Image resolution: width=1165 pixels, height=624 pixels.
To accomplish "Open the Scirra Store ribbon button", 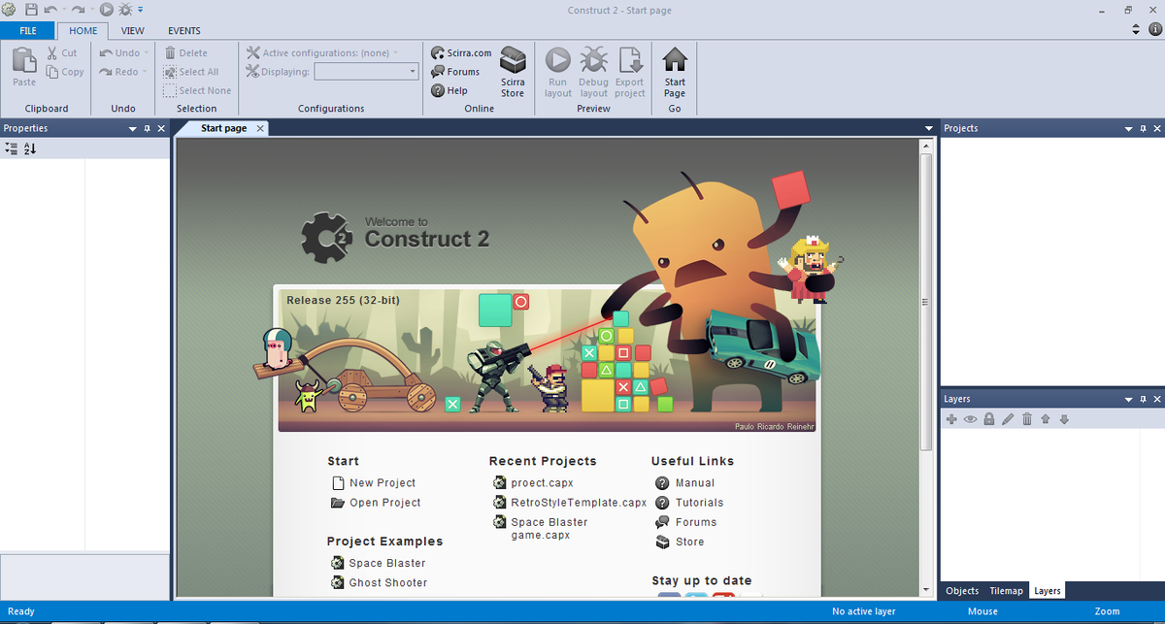I will click(x=513, y=73).
